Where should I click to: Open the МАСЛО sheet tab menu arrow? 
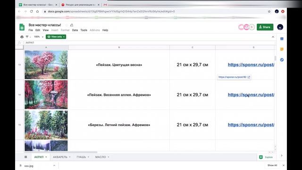point(108,157)
